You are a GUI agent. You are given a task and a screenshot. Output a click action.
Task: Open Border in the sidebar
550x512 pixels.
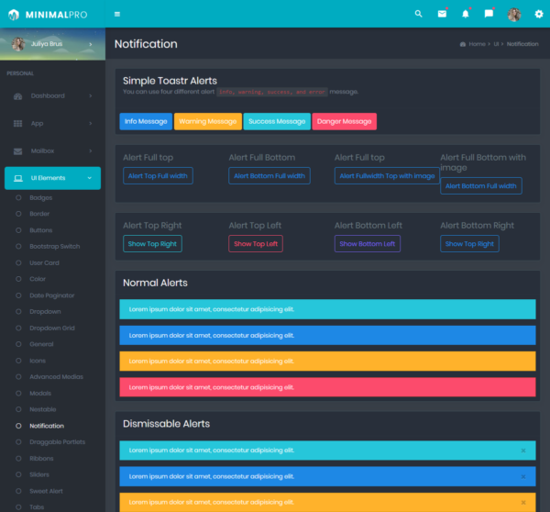(39, 214)
